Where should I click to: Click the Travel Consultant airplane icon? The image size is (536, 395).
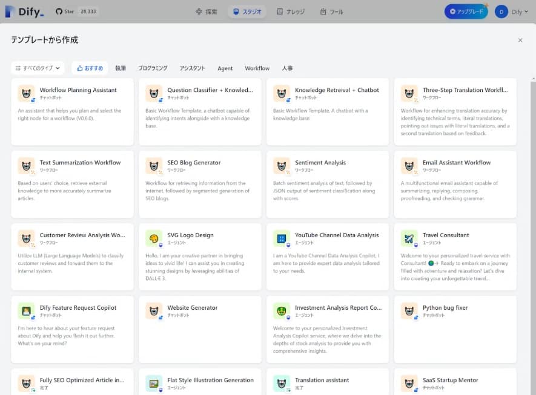pyautogui.click(x=409, y=238)
